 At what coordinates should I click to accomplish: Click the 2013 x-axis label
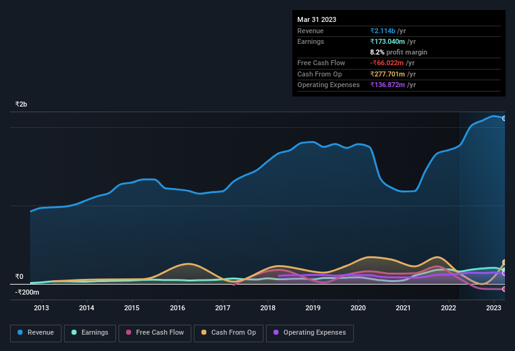click(x=41, y=308)
